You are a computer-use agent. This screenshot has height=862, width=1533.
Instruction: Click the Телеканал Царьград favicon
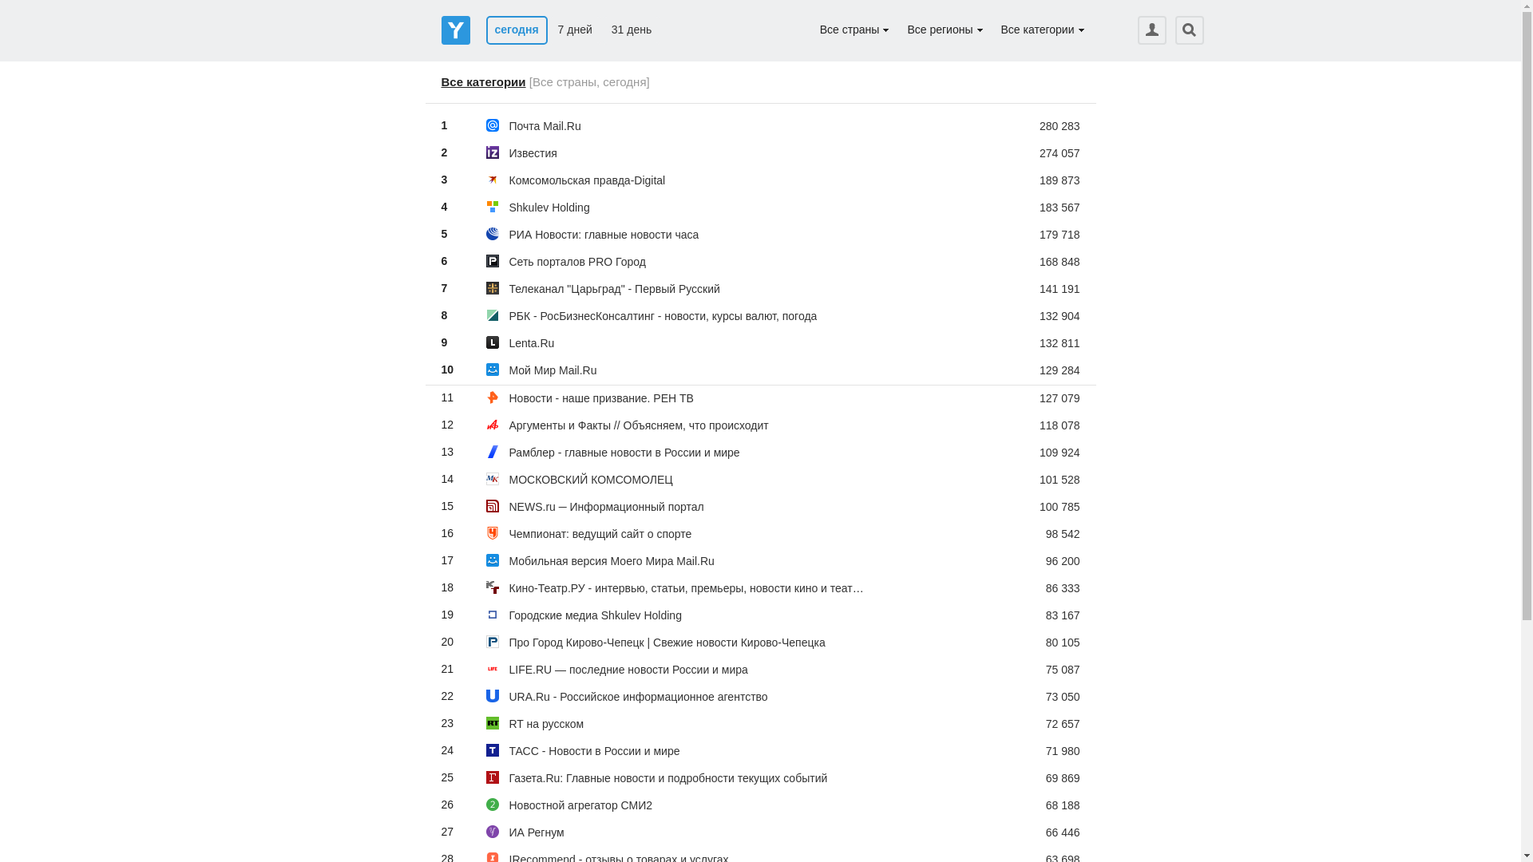tap(493, 289)
